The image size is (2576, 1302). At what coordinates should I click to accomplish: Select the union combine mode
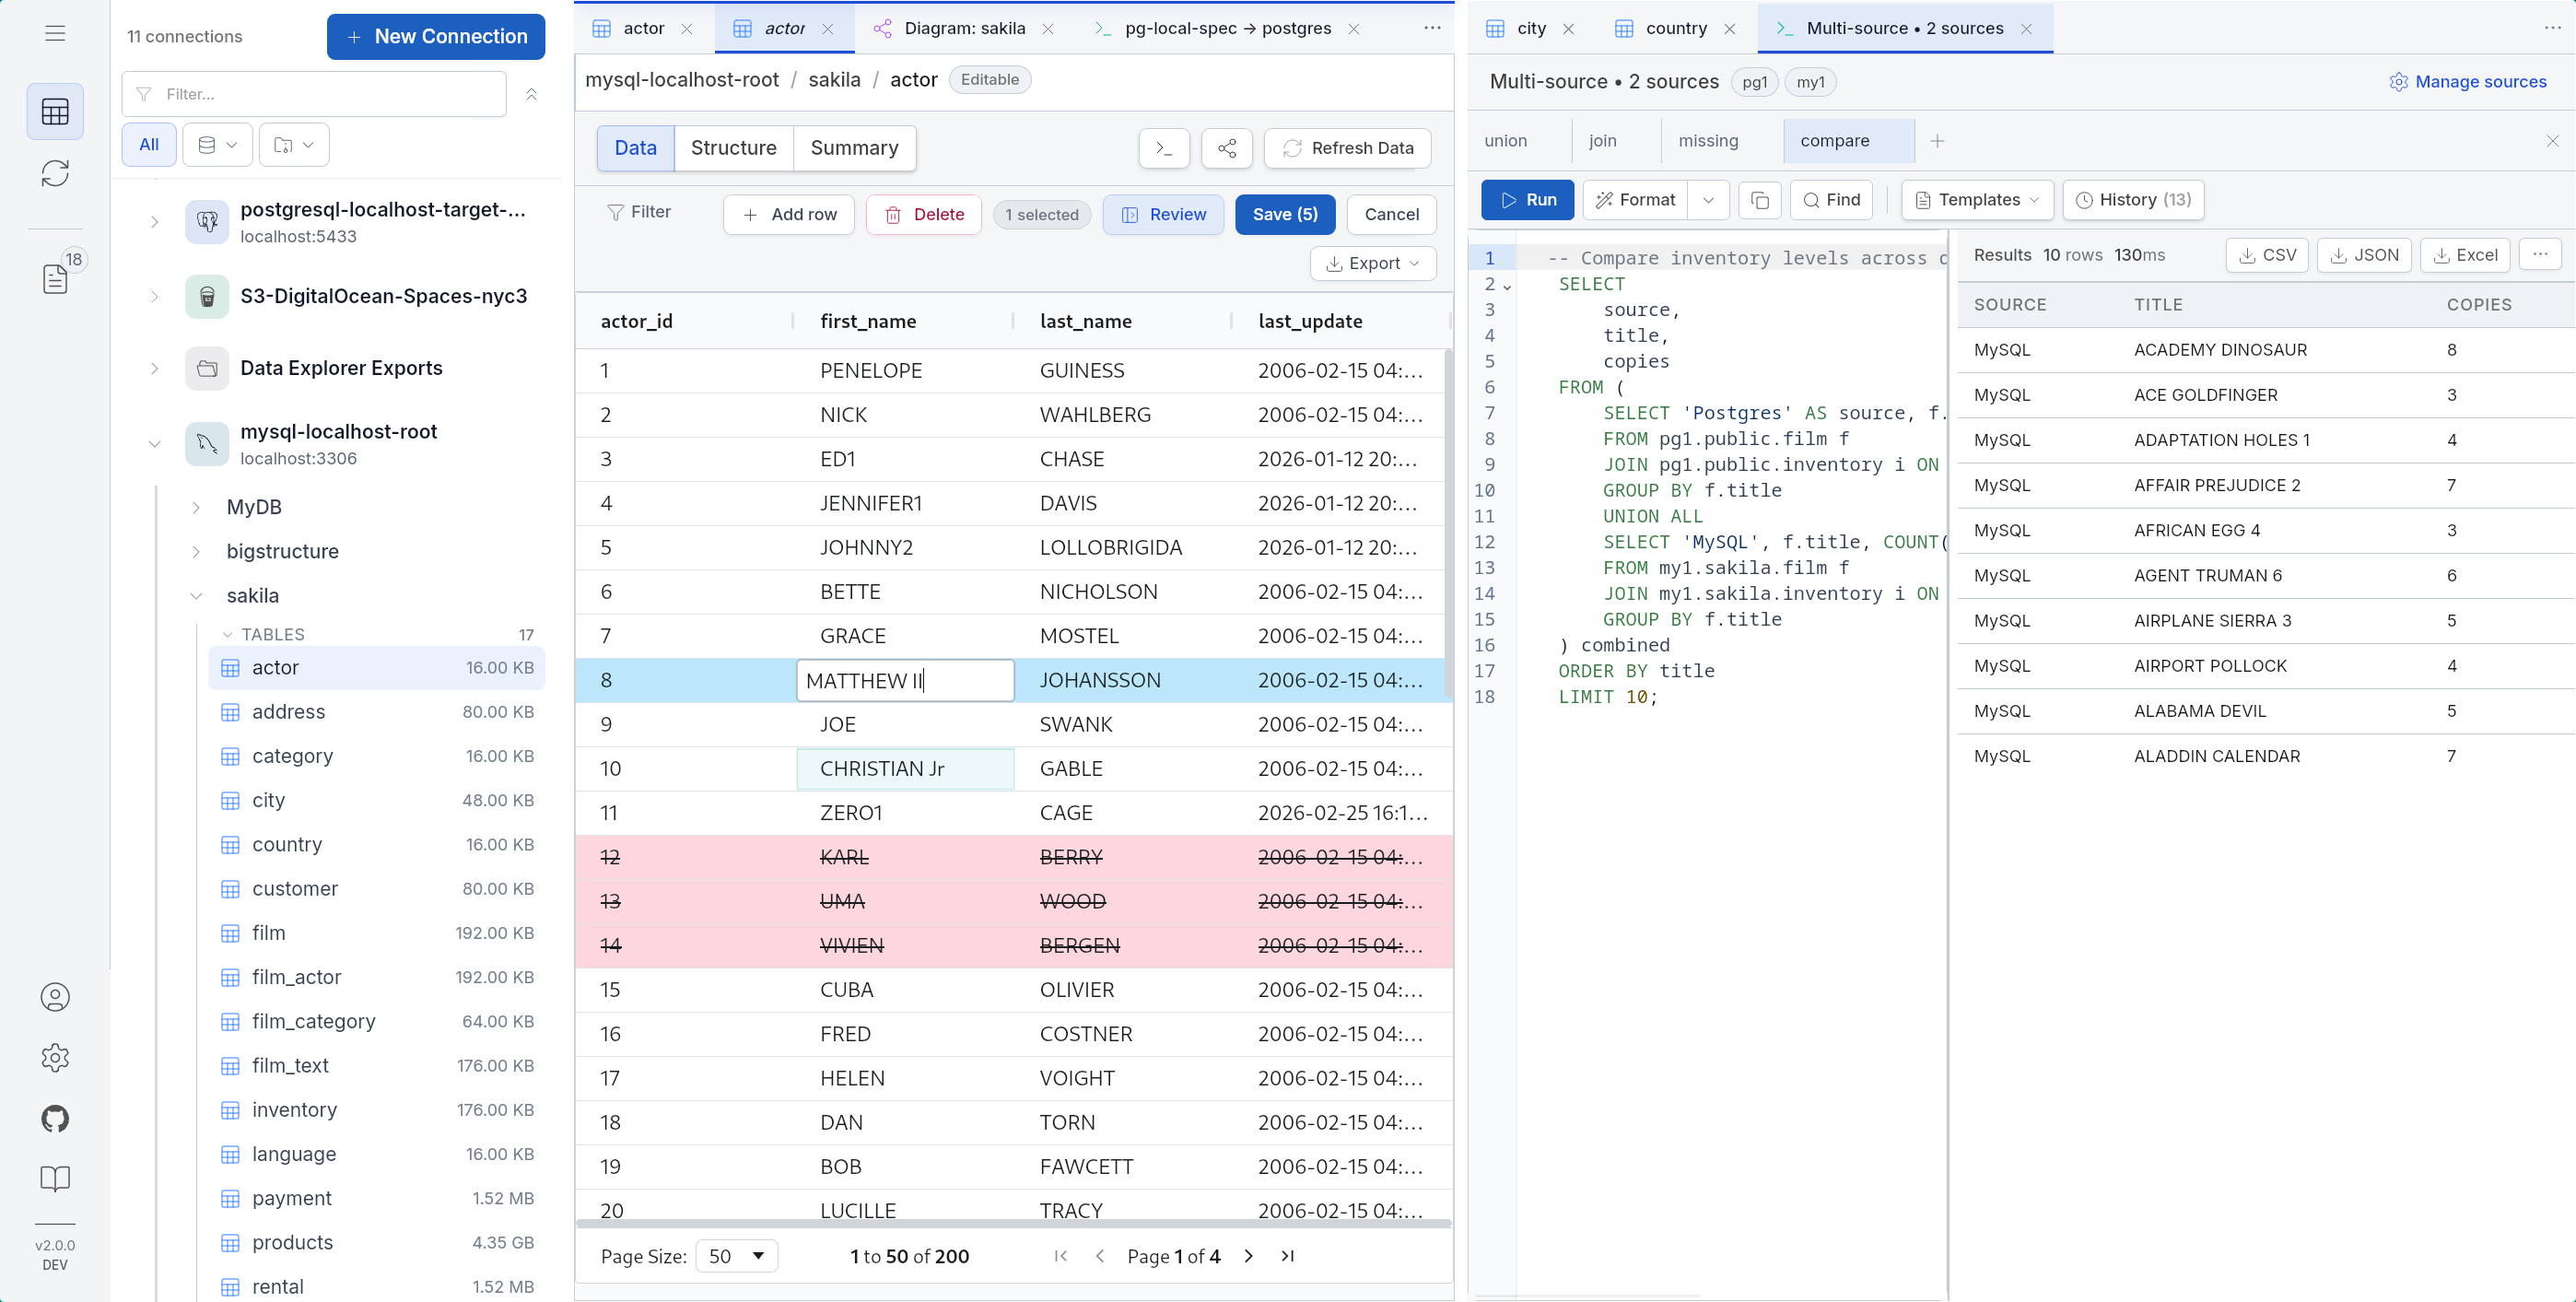1505,140
